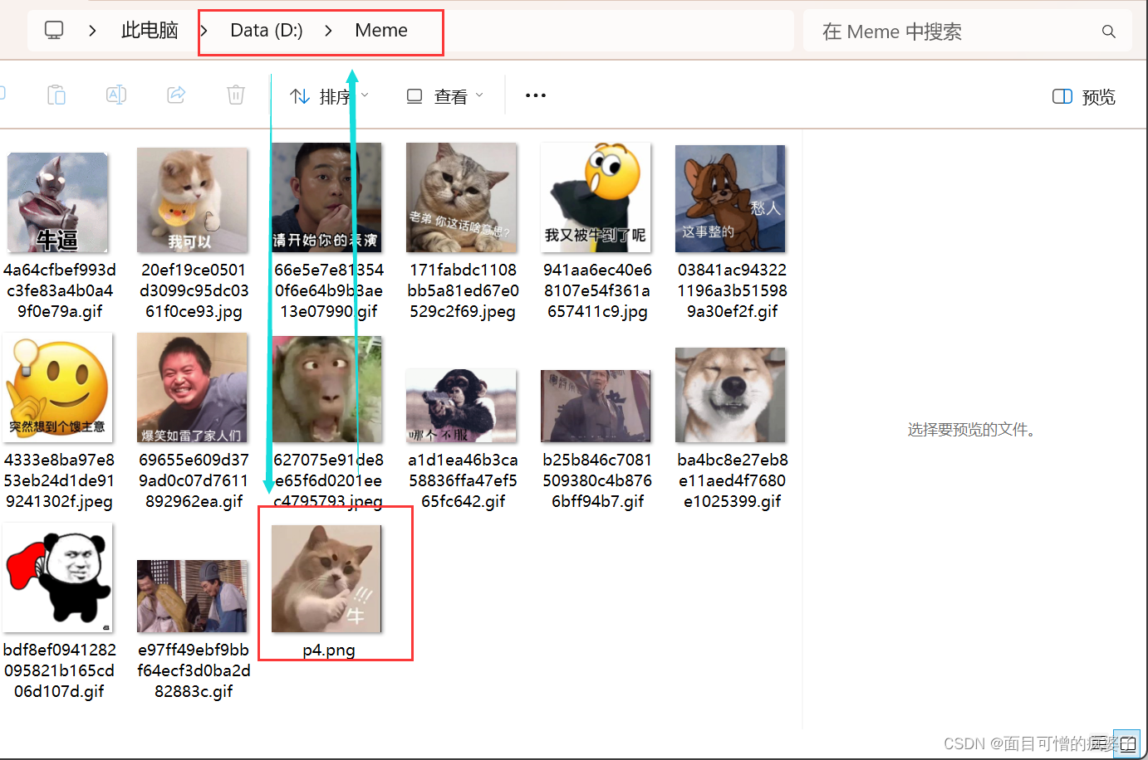Select chimp with gun thumbnail a1d1ea46b3ca gif

coord(461,406)
